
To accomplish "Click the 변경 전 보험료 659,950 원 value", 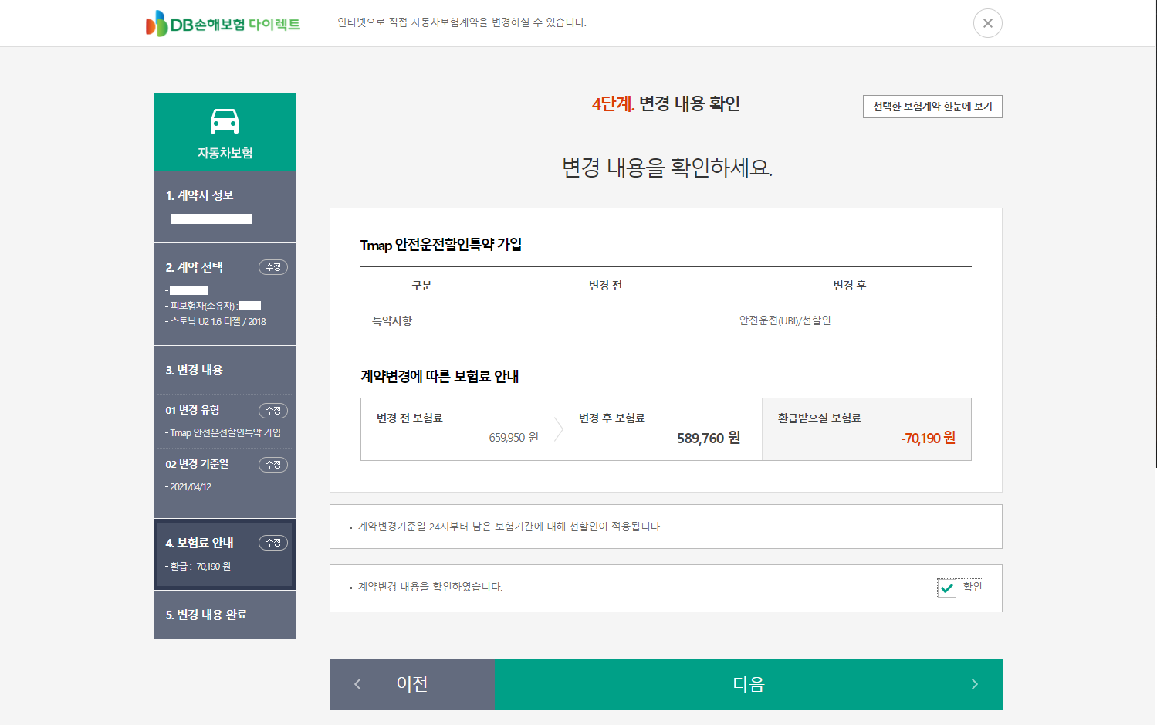I will [x=514, y=438].
